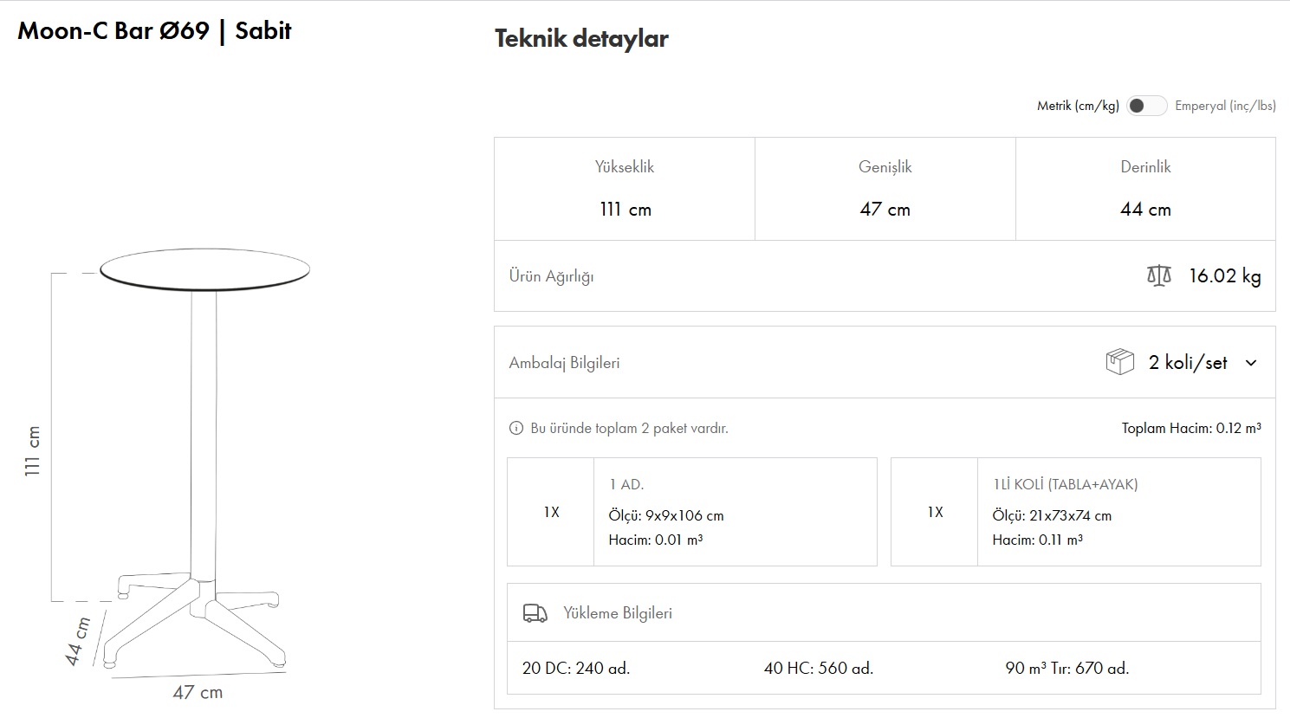Click the weighing scale icon beside 16.02 kg
The width and height of the screenshot is (1290, 718).
pyautogui.click(x=1158, y=276)
